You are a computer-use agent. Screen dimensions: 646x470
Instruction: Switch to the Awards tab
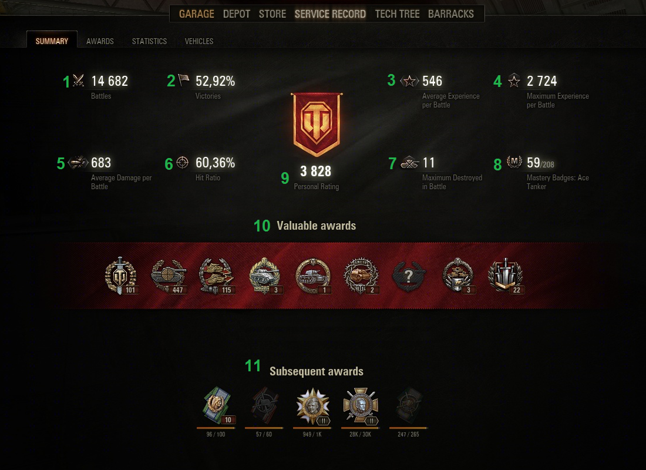point(100,41)
